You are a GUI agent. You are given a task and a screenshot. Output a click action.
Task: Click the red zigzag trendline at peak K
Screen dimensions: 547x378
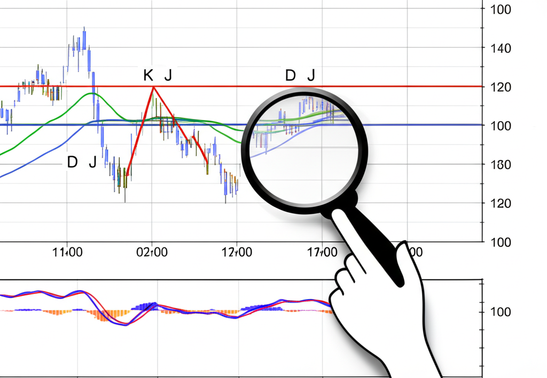(x=154, y=87)
